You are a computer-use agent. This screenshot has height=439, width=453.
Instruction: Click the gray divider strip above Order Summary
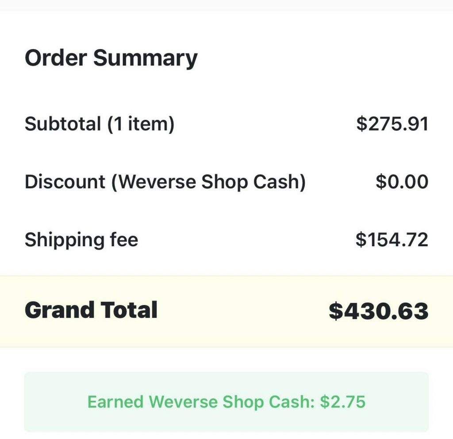226,5
